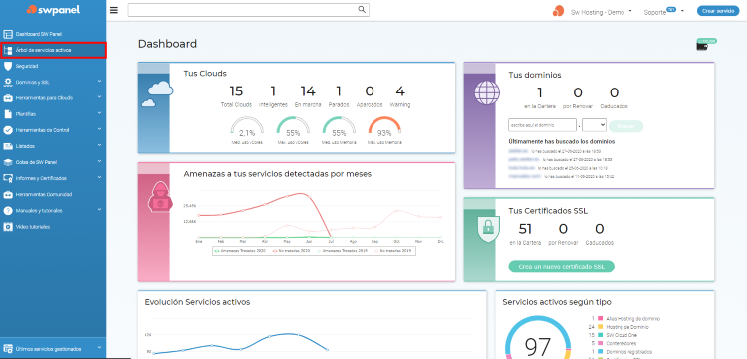747x359 pixels.
Task: Expand the Plantillas submenu chevron
Action: pos(99,113)
